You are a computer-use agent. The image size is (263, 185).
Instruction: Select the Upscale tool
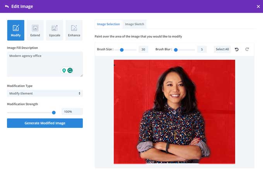click(55, 30)
